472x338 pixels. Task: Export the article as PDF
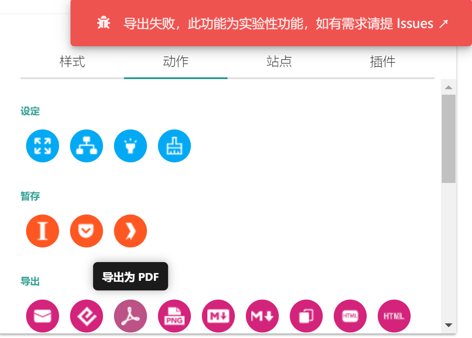130,316
